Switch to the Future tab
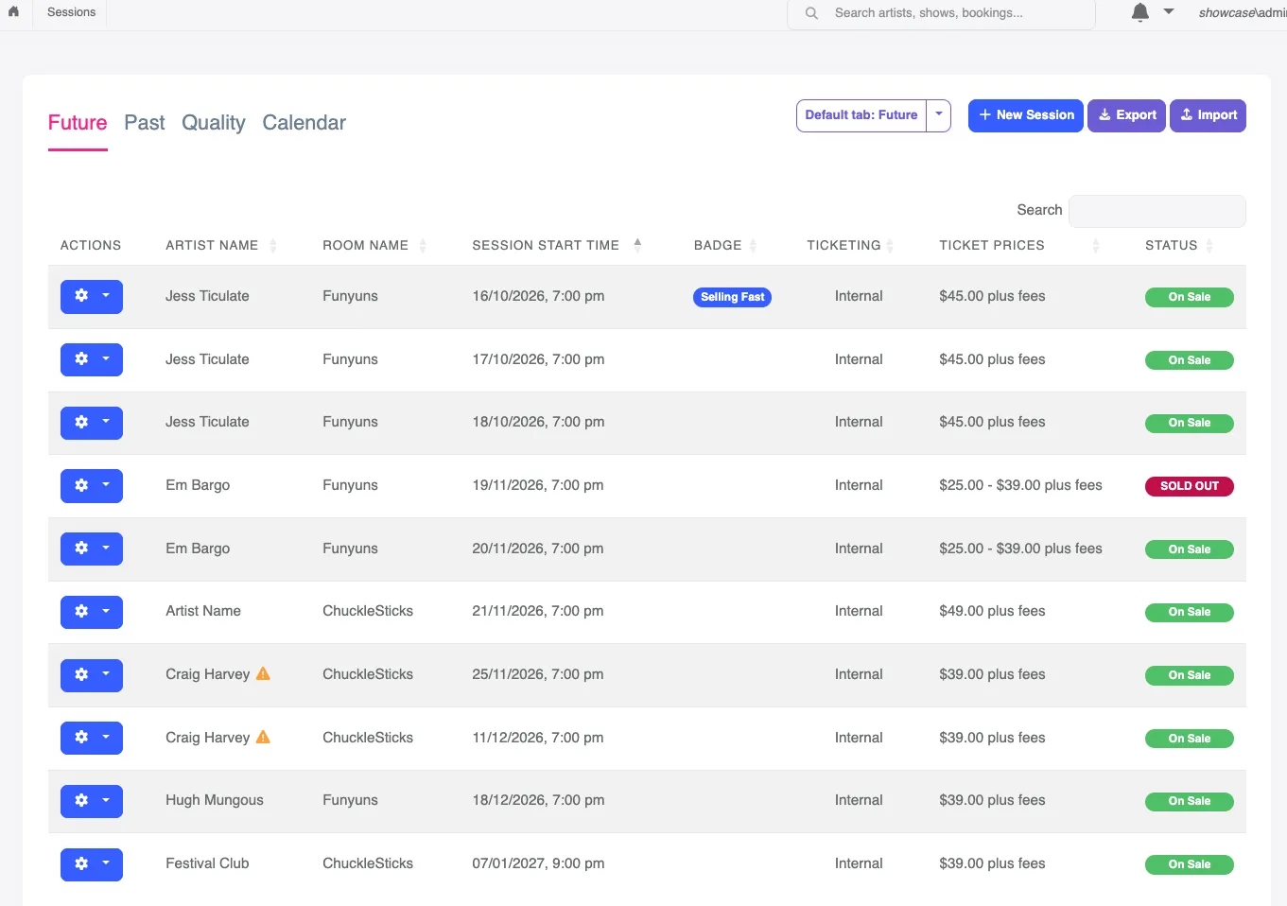This screenshot has height=906, width=1287. 78,123
